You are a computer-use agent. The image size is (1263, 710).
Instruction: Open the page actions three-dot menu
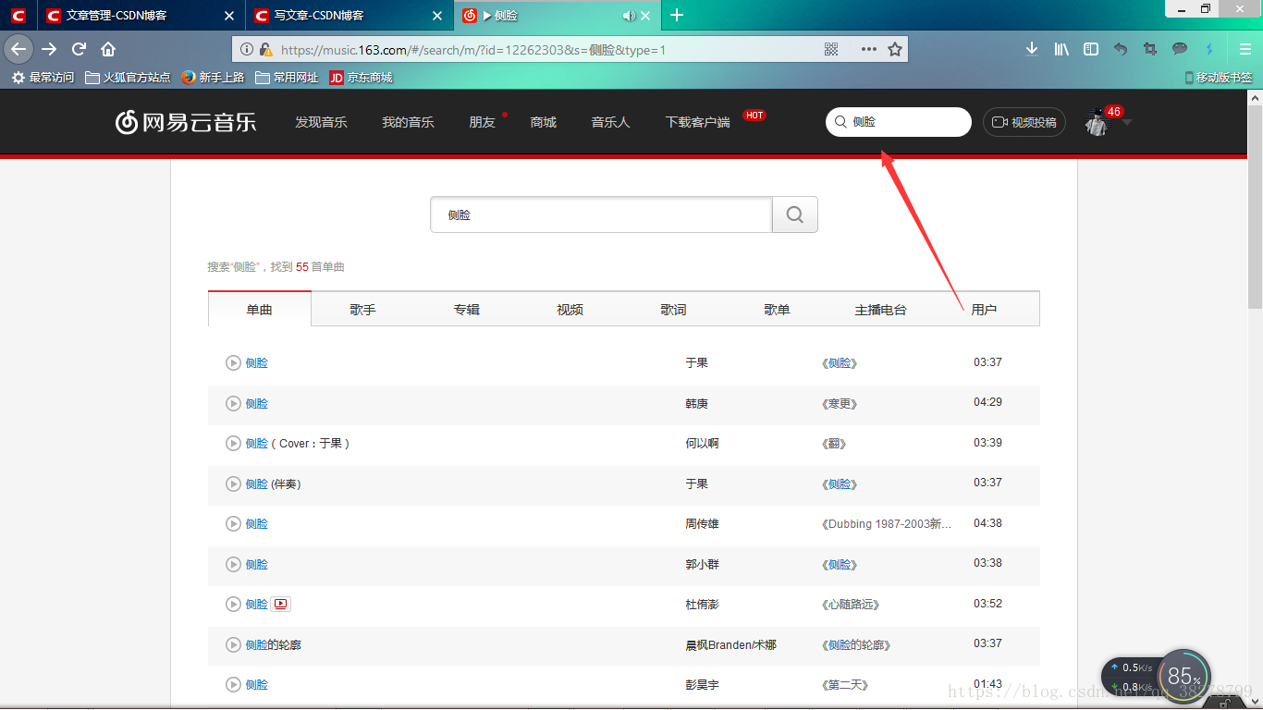pos(869,49)
